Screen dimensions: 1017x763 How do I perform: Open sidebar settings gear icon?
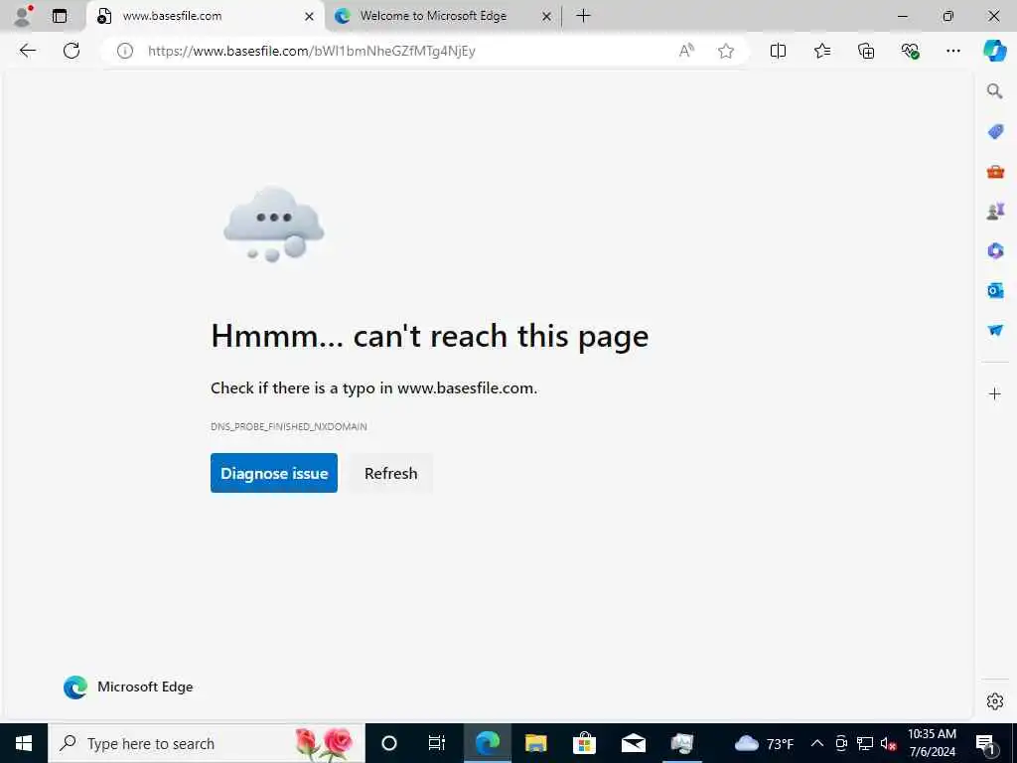(x=995, y=701)
